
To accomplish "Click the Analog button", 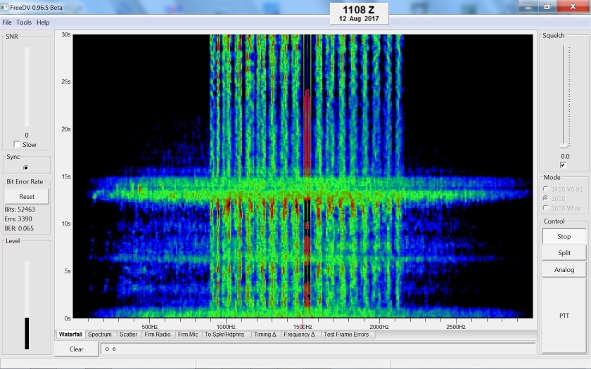I will coord(564,270).
